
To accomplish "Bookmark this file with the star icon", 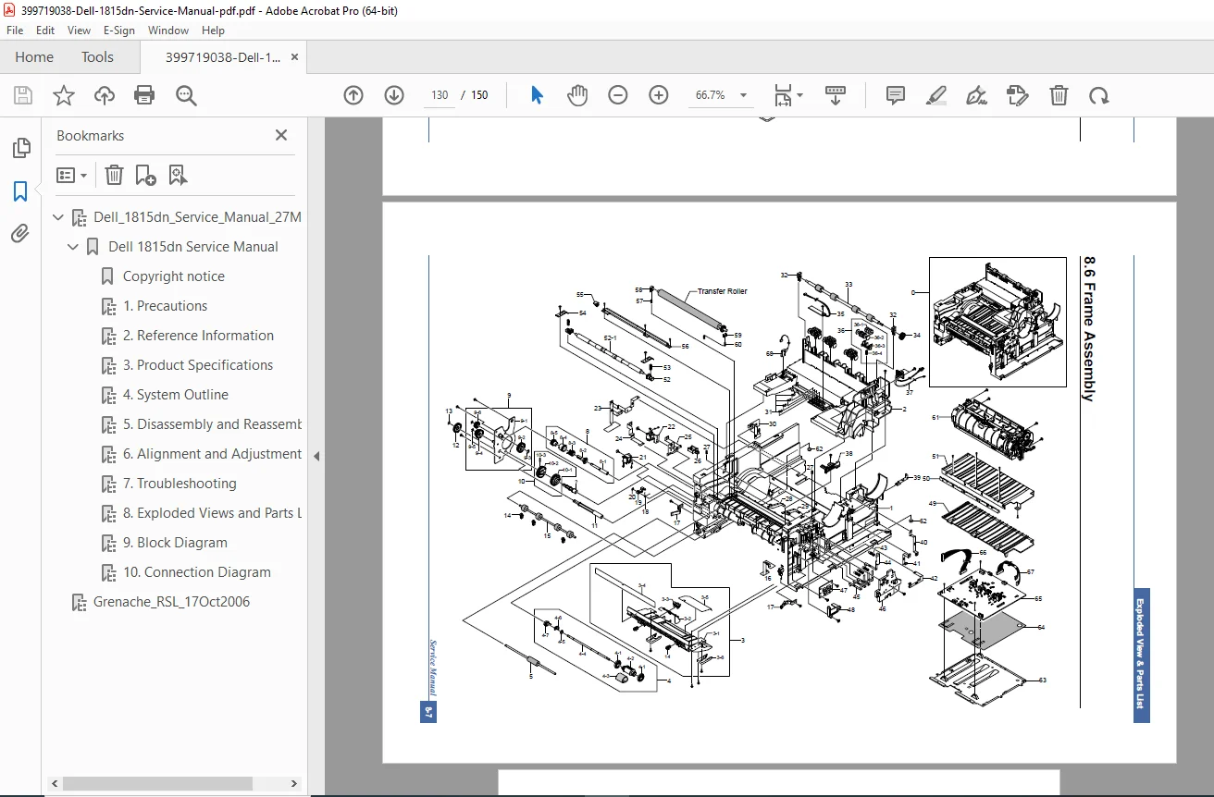I will (64, 95).
